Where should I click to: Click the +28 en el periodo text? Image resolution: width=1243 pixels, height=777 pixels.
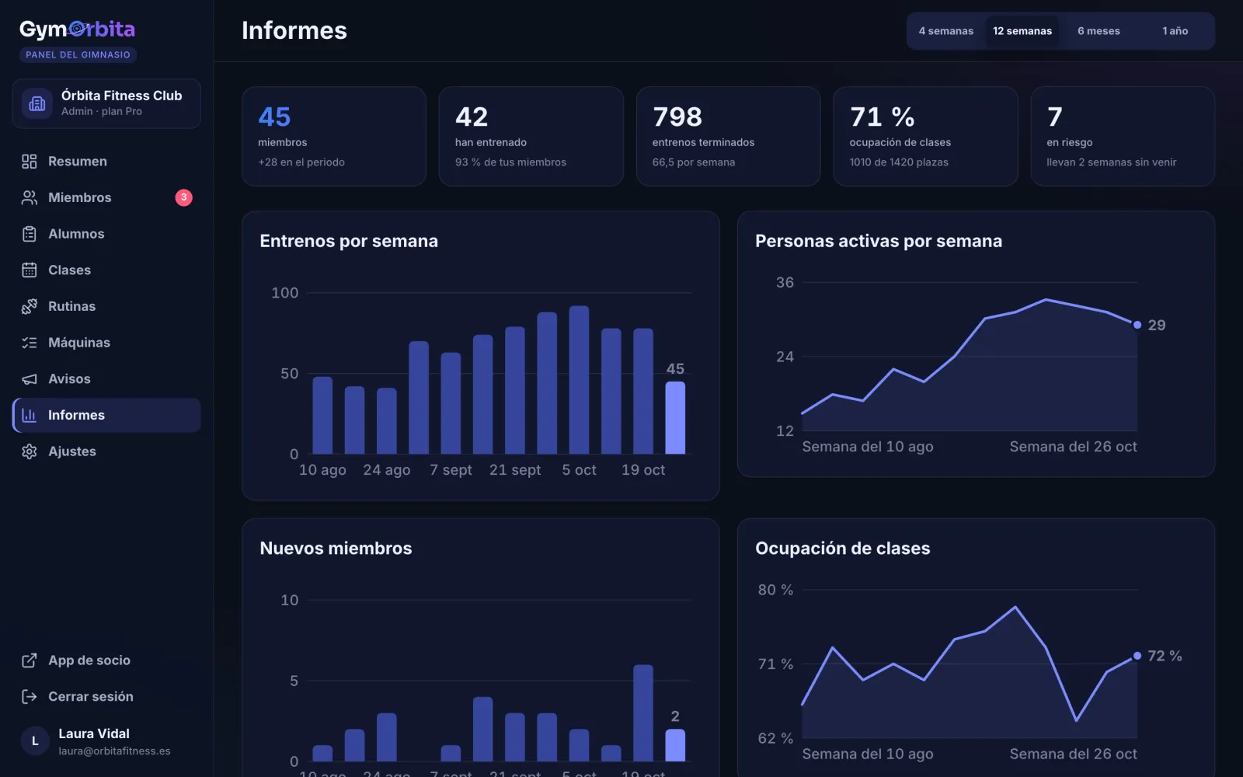301,162
